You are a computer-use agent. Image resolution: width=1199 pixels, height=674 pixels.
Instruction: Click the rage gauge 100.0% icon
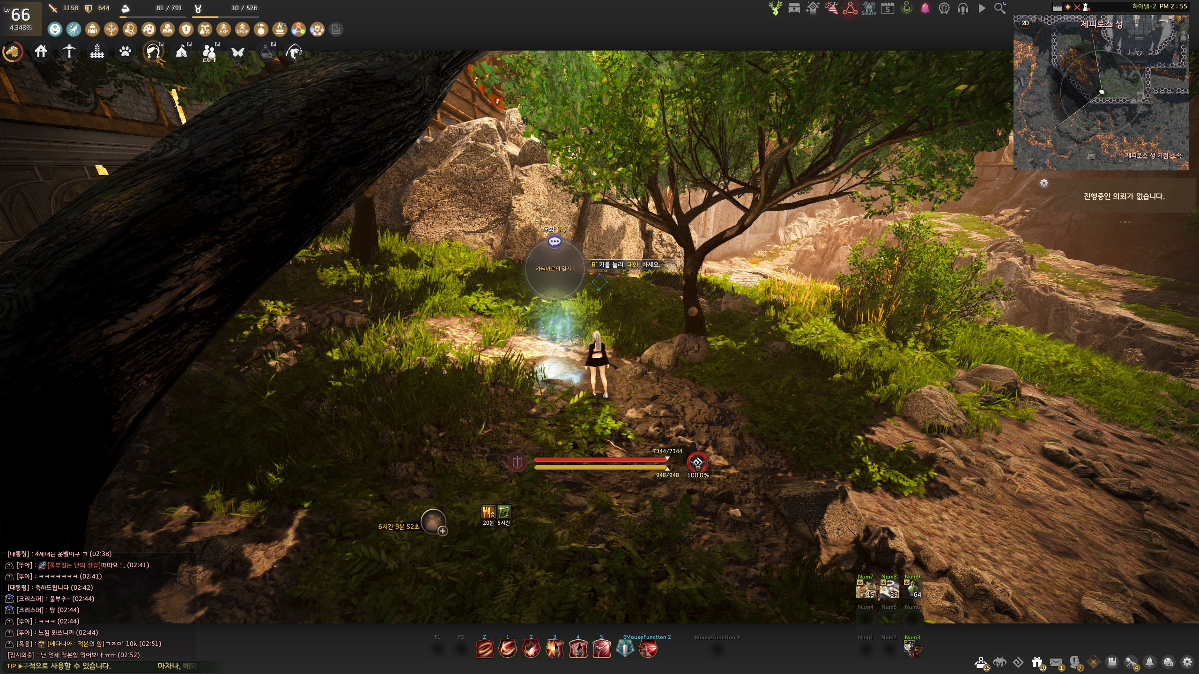[x=697, y=462]
